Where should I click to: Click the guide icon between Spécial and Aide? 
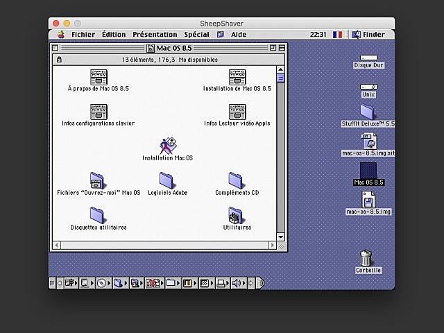pyautogui.click(x=221, y=35)
